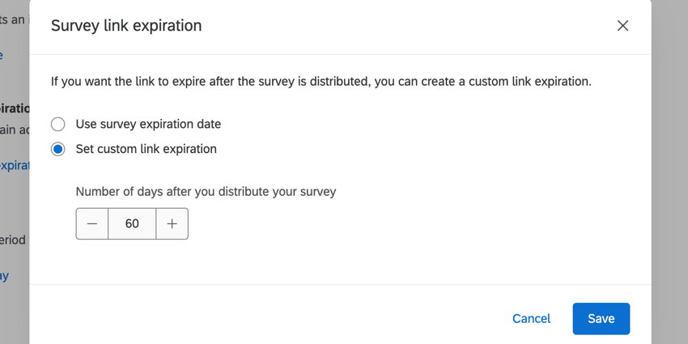Cancel the link expiration changes
Screen dimensions: 688x344
point(531,319)
